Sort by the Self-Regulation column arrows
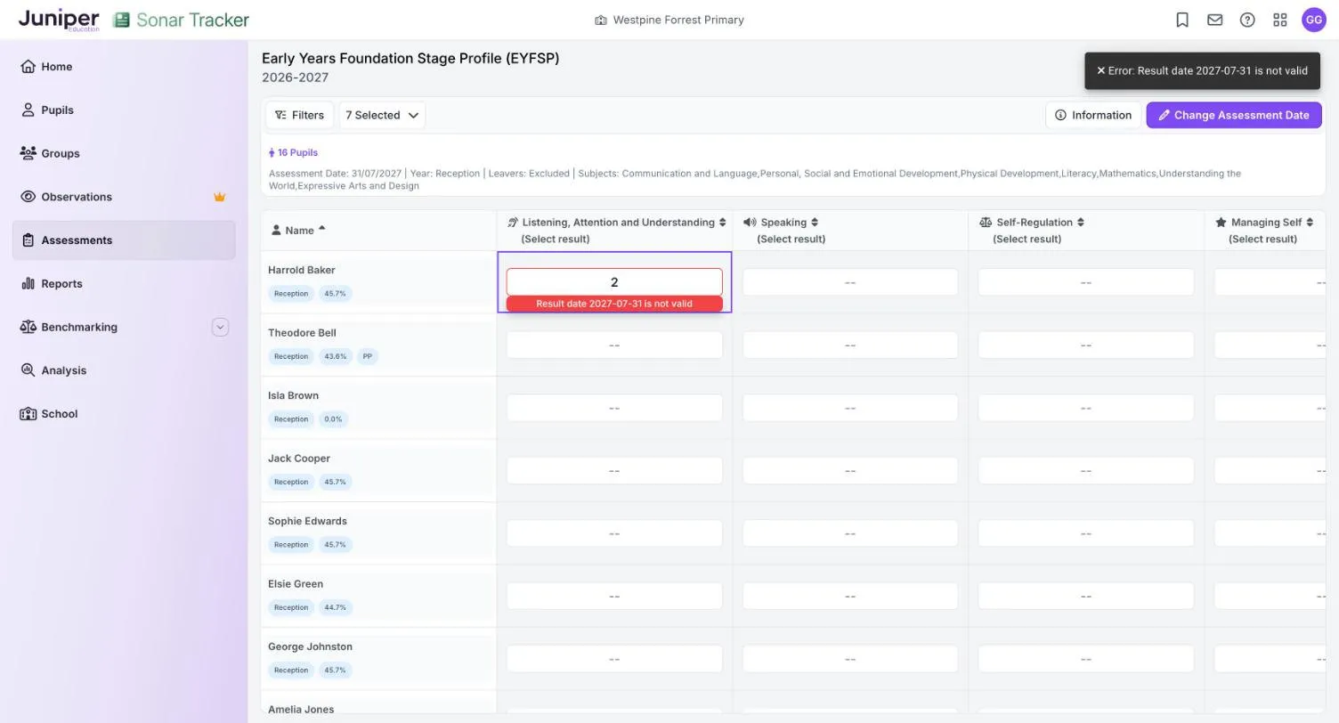1339x723 pixels. pos(1081,223)
